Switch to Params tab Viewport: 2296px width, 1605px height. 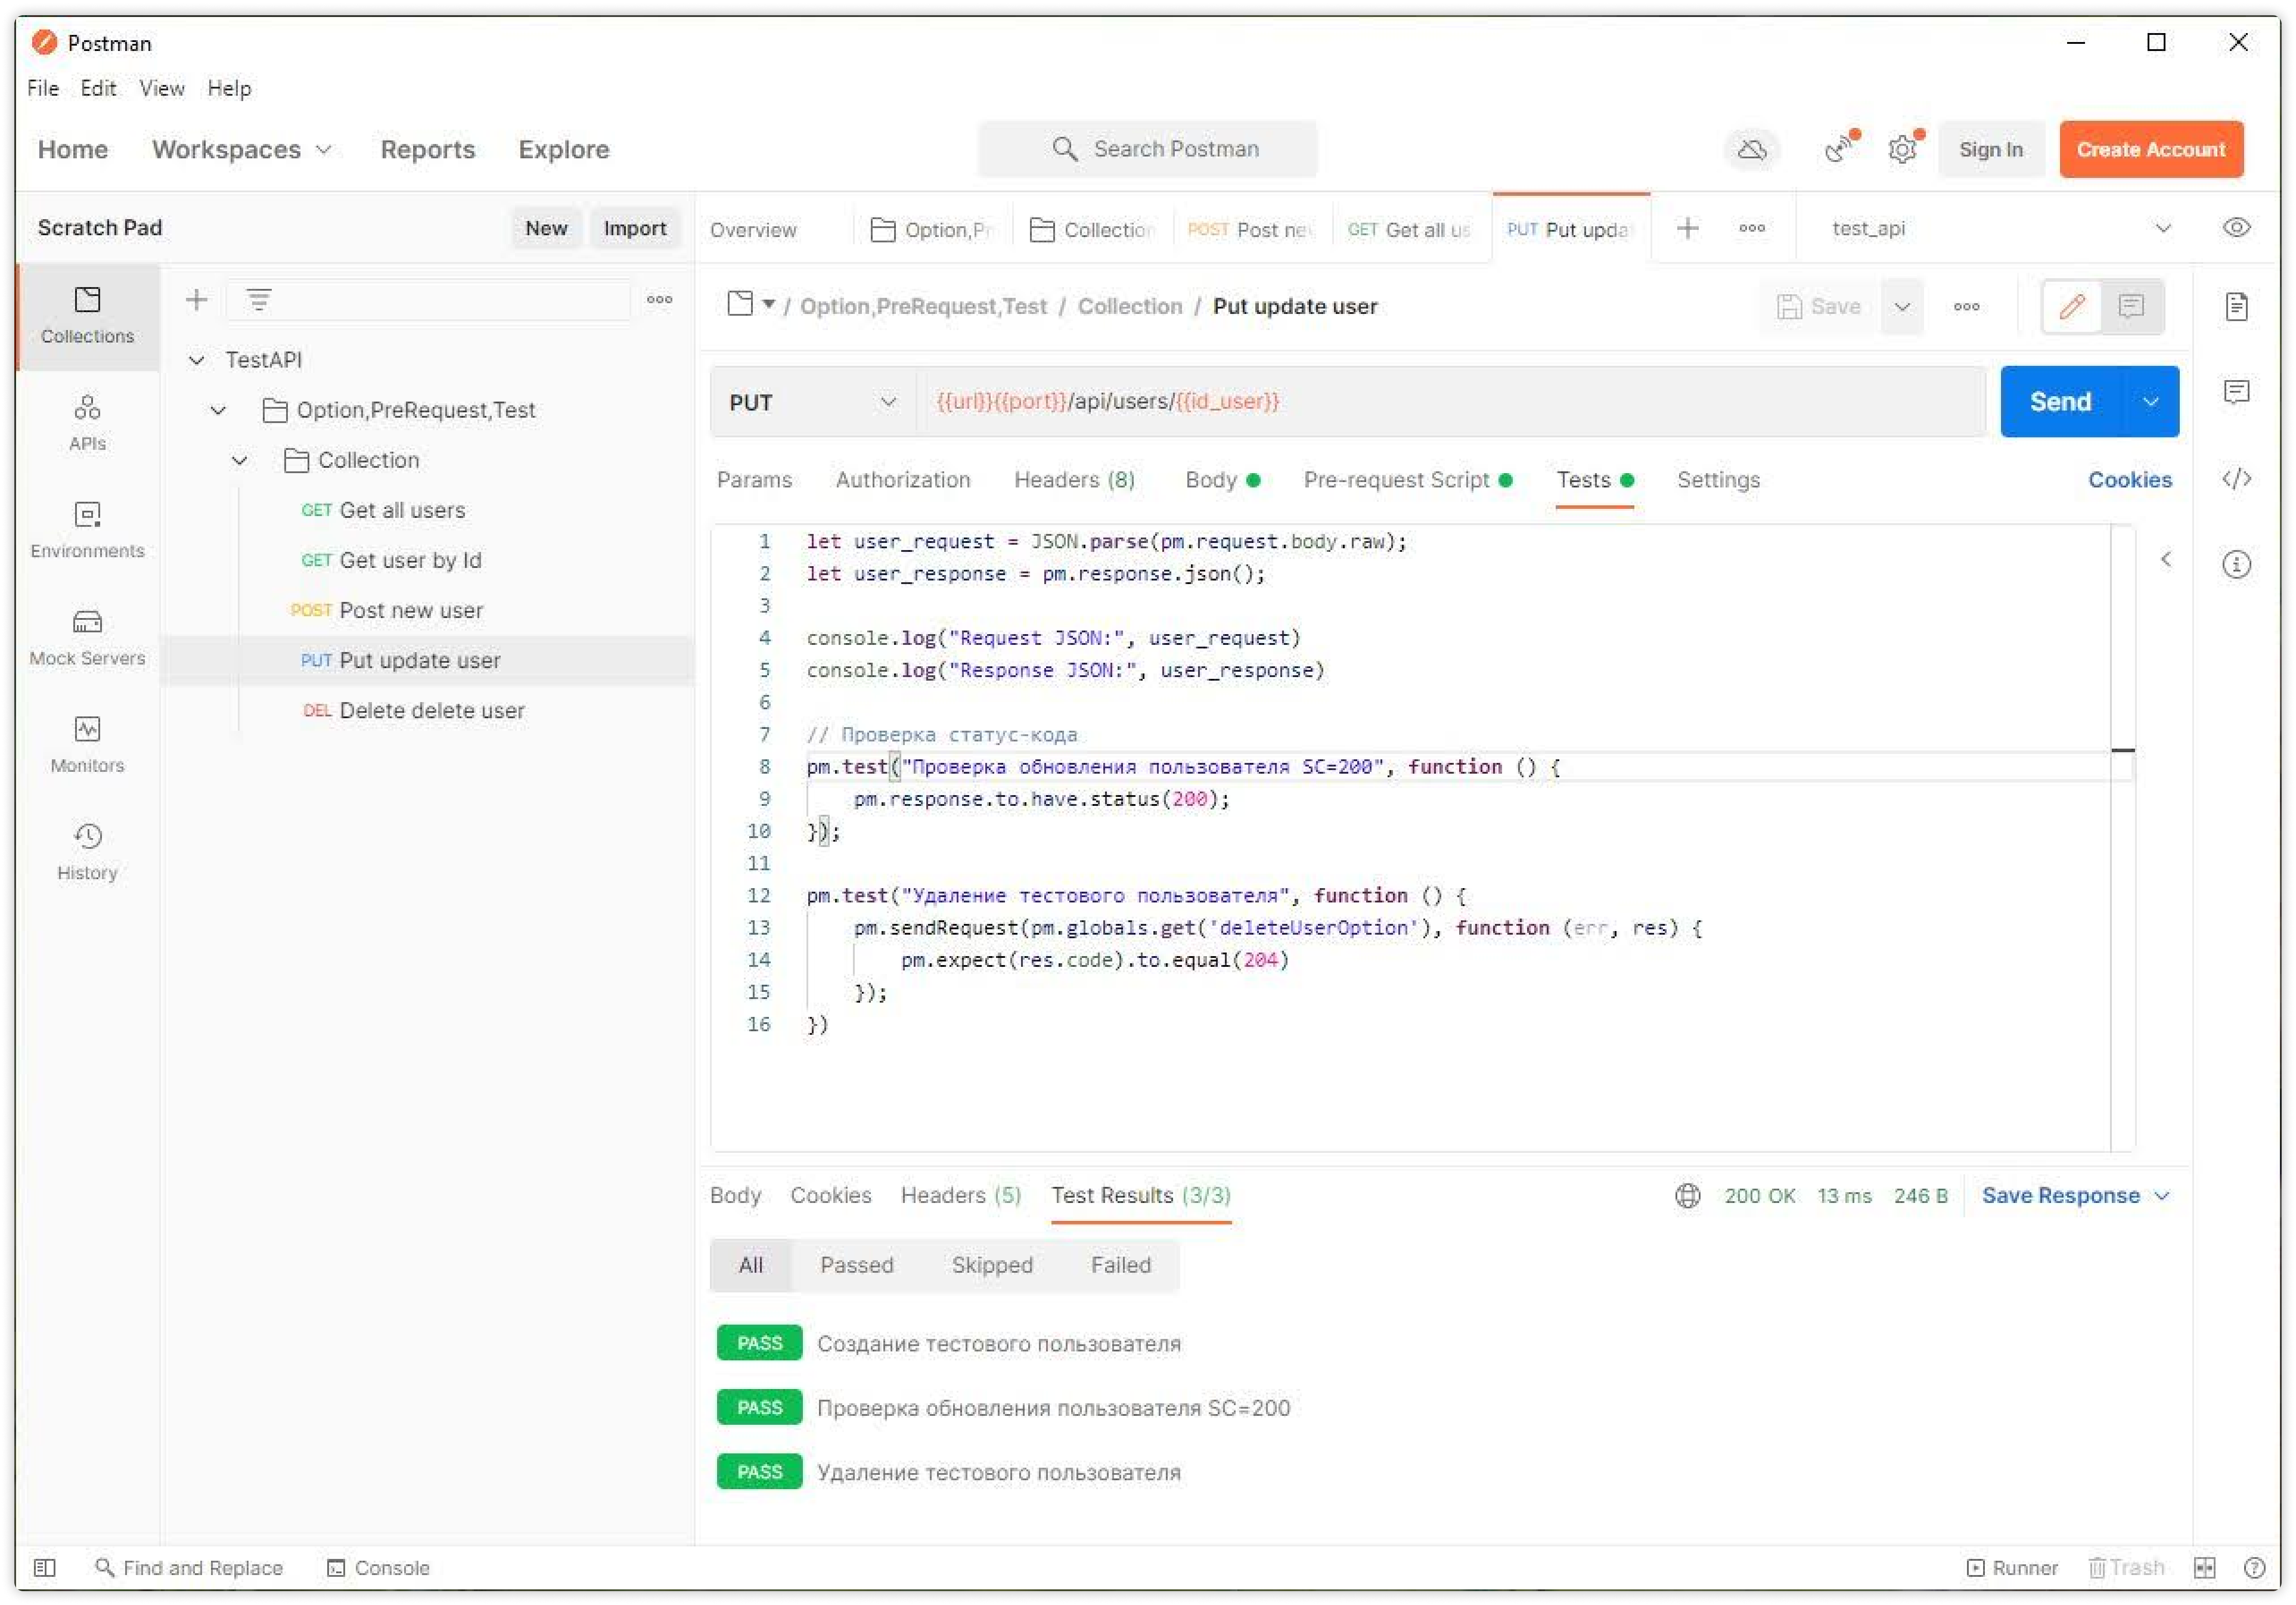point(754,479)
